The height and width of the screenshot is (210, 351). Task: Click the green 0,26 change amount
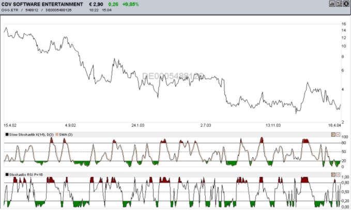113,4
